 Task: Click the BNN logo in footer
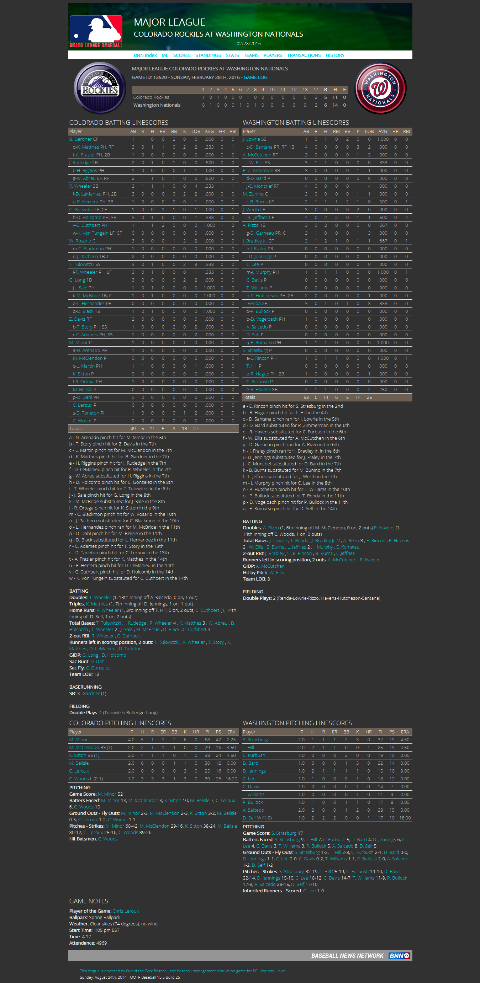point(399,956)
